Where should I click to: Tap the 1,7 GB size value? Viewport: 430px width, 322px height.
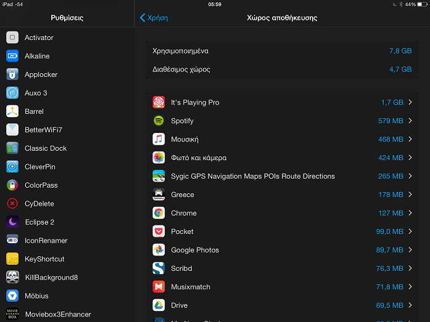pos(392,102)
